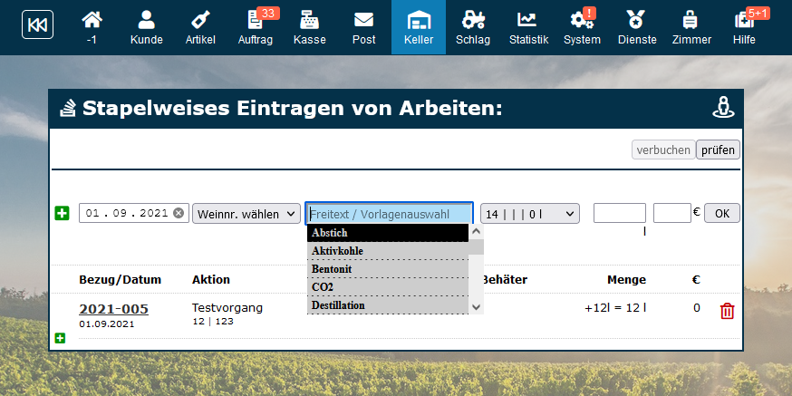Open the Auftrag menu with 33 badge

255,27
